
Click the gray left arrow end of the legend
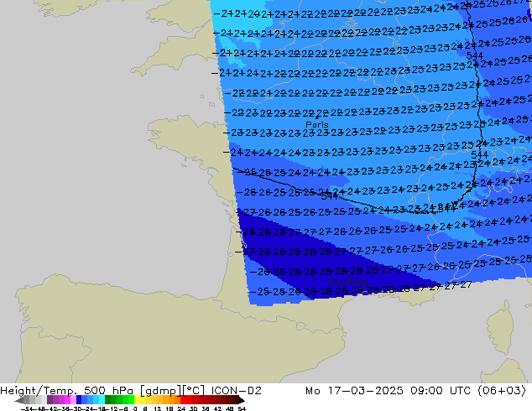coord(19,400)
